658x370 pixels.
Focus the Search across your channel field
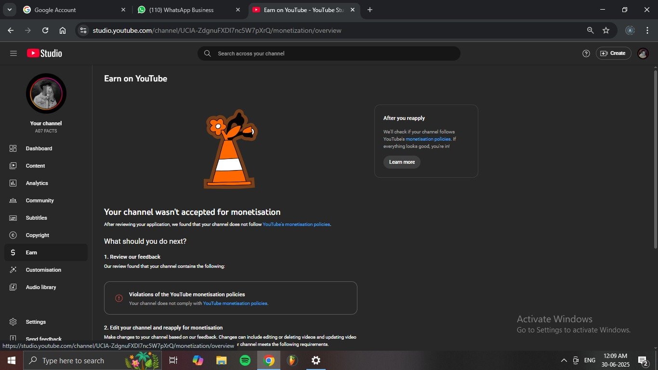coord(329,53)
